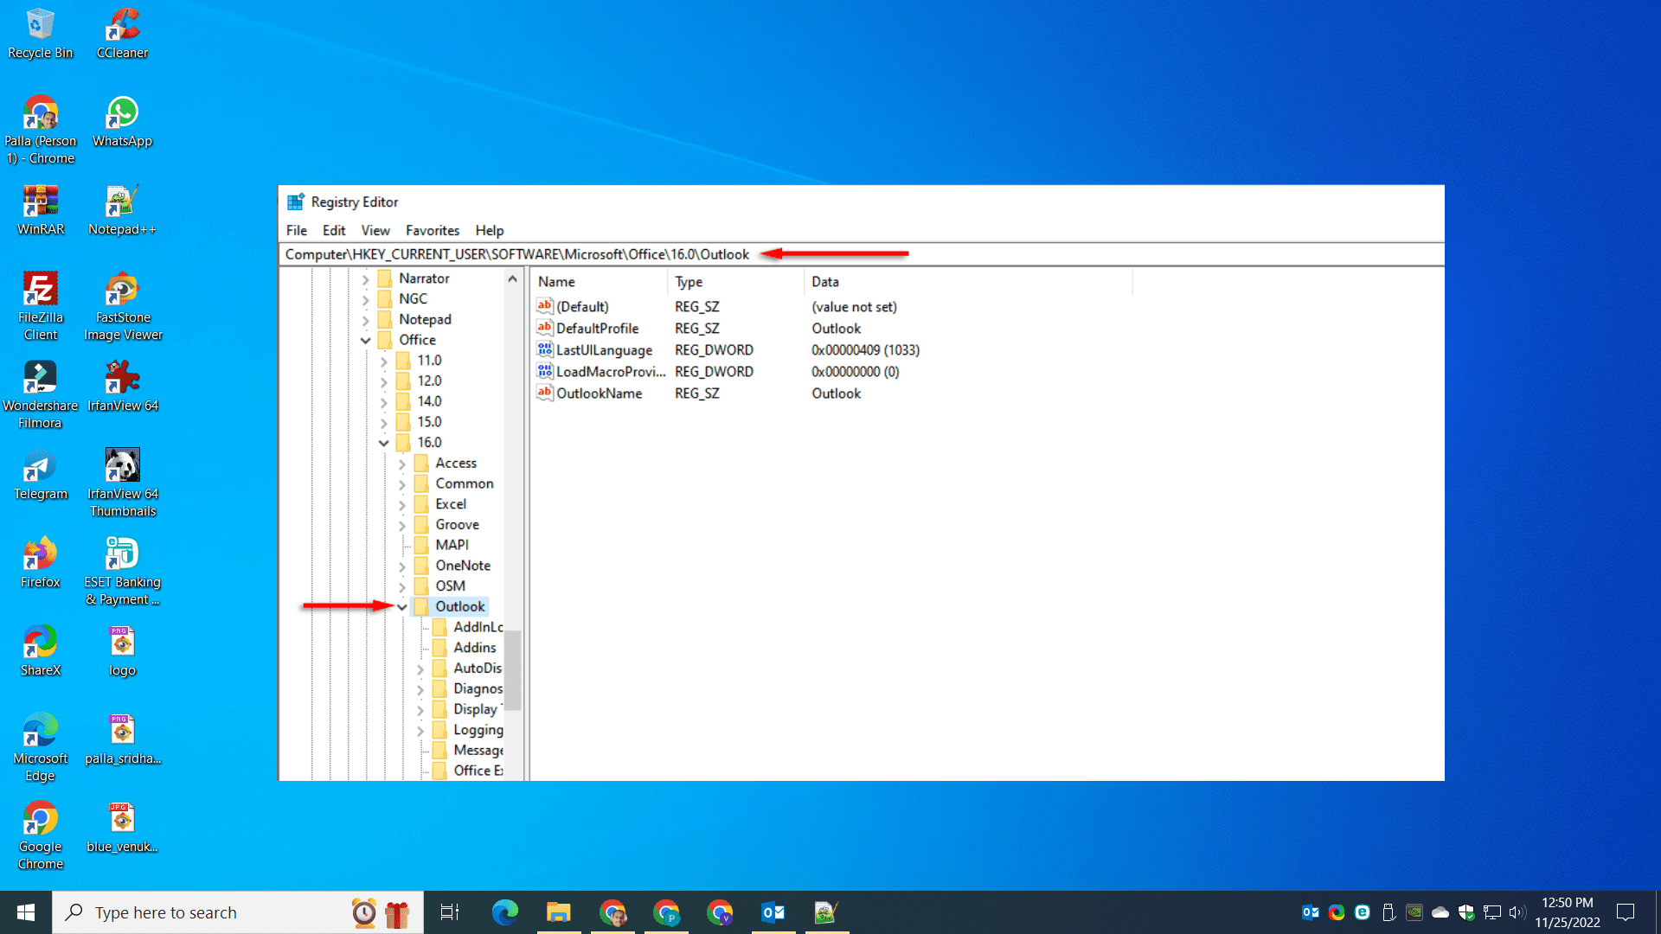Image resolution: width=1661 pixels, height=934 pixels.
Task: Expand the Logging key
Action: [420, 730]
